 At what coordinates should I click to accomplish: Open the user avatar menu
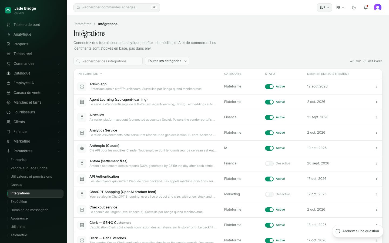(378, 8)
